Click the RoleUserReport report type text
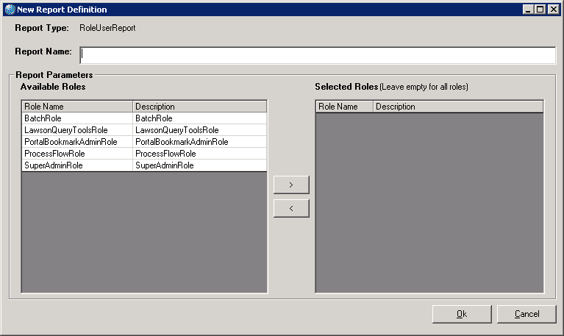 point(107,28)
